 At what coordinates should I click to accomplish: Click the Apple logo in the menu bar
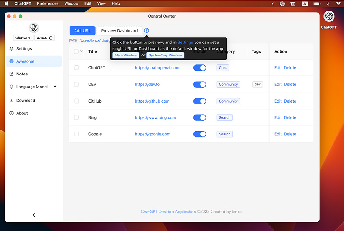6,3
